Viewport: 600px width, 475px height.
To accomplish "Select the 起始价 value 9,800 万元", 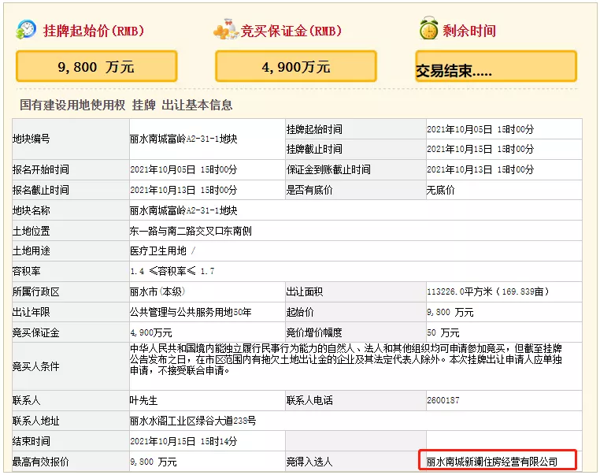I will [x=450, y=312].
